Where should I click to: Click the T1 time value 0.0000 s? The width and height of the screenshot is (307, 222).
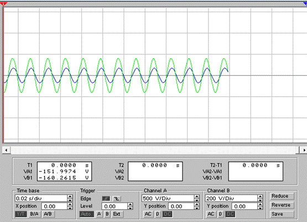click(x=70, y=166)
